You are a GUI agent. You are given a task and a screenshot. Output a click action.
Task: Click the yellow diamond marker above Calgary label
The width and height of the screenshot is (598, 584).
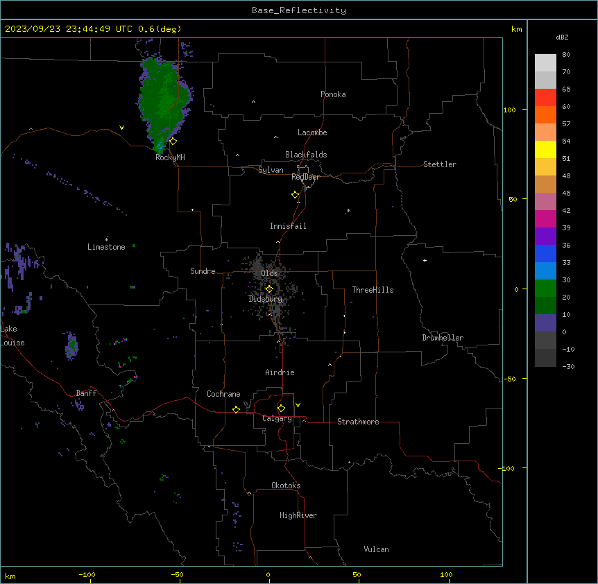[281, 409]
